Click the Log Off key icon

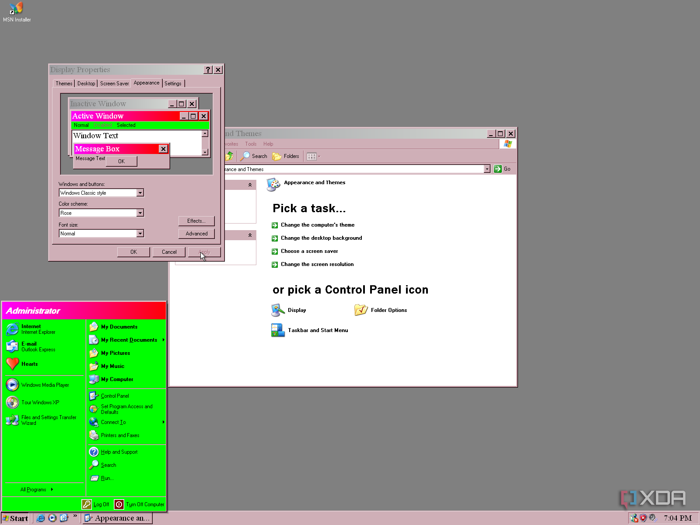click(87, 504)
